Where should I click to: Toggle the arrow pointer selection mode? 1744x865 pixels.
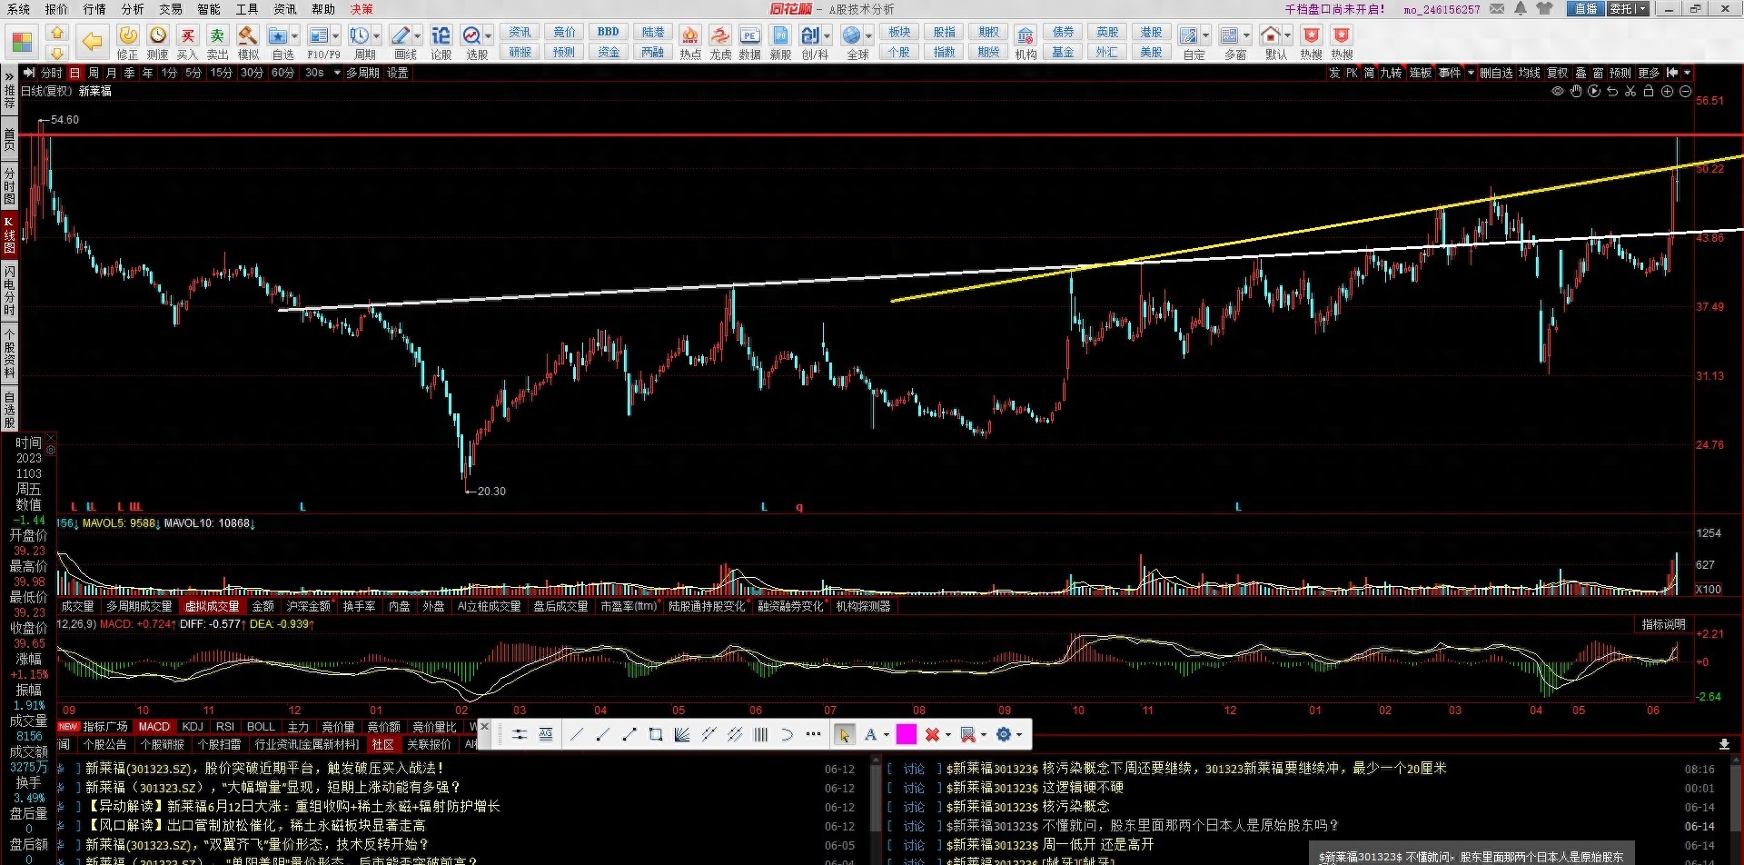pyautogui.click(x=844, y=734)
